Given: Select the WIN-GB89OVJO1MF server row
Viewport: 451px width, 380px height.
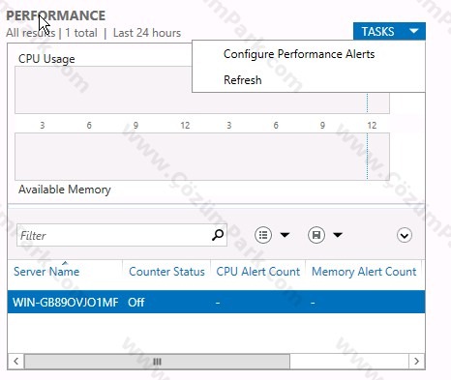Looking at the screenshot, I should [216, 302].
